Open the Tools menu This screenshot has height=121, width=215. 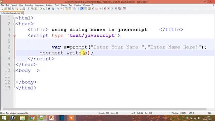[57, 5]
